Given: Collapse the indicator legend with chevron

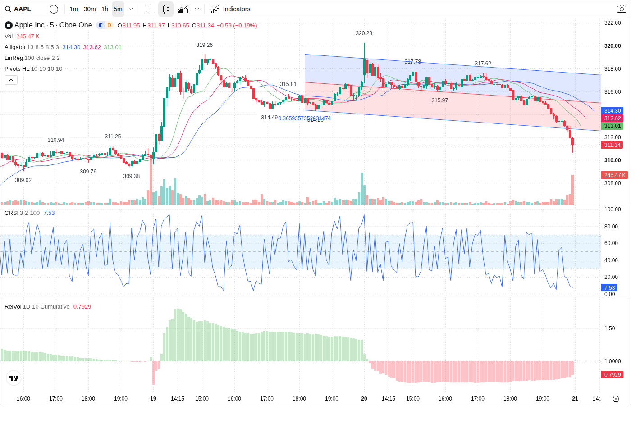Looking at the screenshot, I should [x=11, y=80].
